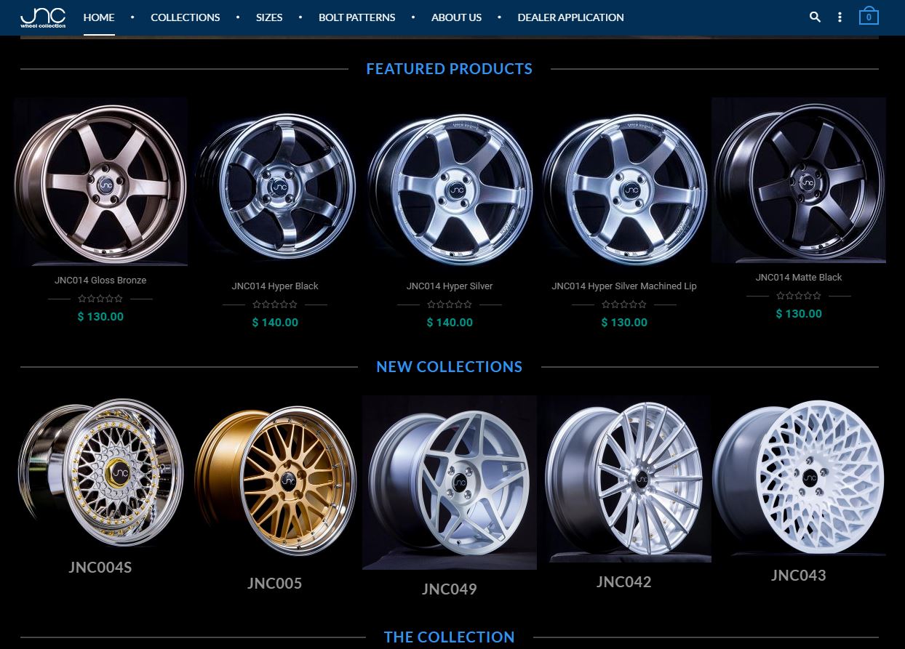Image resolution: width=905 pixels, height=649 pixels.
Task: Click the JNC049 silver wheel image
Action: (x=450, y=483)
